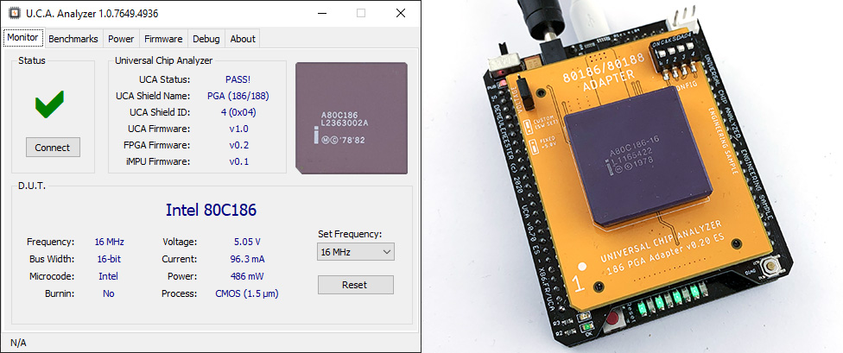Minimize the U.C.A. Analyzer window
The image size is (843, 353).
coord(321,14)
